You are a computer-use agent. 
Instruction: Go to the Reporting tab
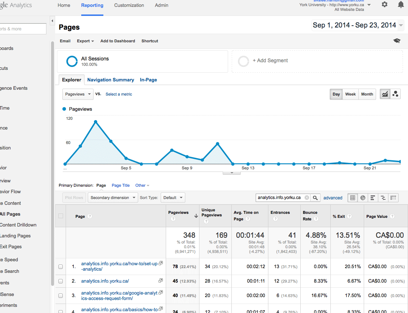click(92, 5)
